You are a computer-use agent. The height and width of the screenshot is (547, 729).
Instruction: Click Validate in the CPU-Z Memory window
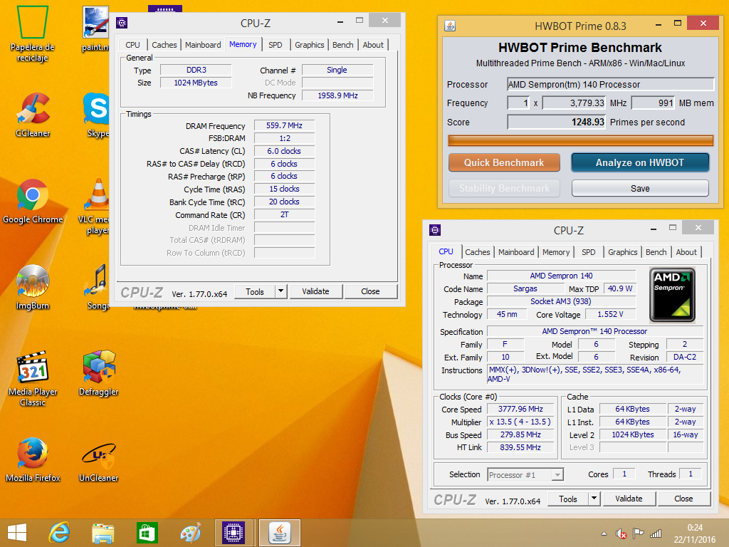pos(315,291)
